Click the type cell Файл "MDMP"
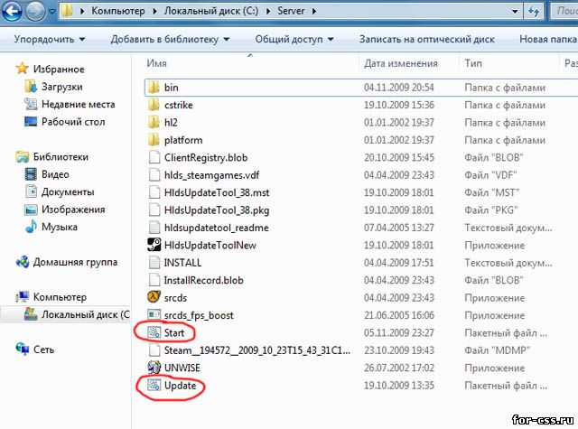This screenshot has width=578, height=429. [497, 350]
